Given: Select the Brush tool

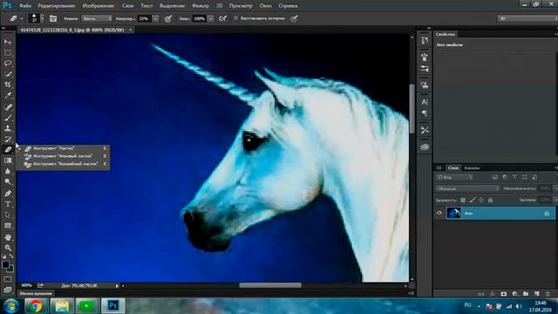Looking at the screenshot, I should [x=8, y=118].
